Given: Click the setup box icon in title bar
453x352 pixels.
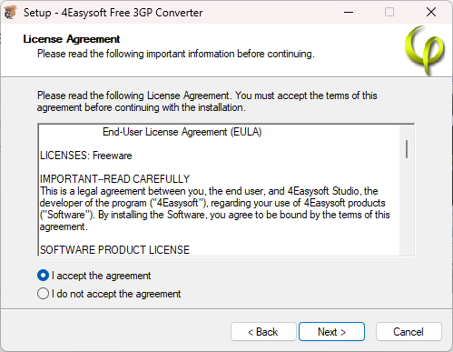Looking at the screenshot, I should (11, 13).
